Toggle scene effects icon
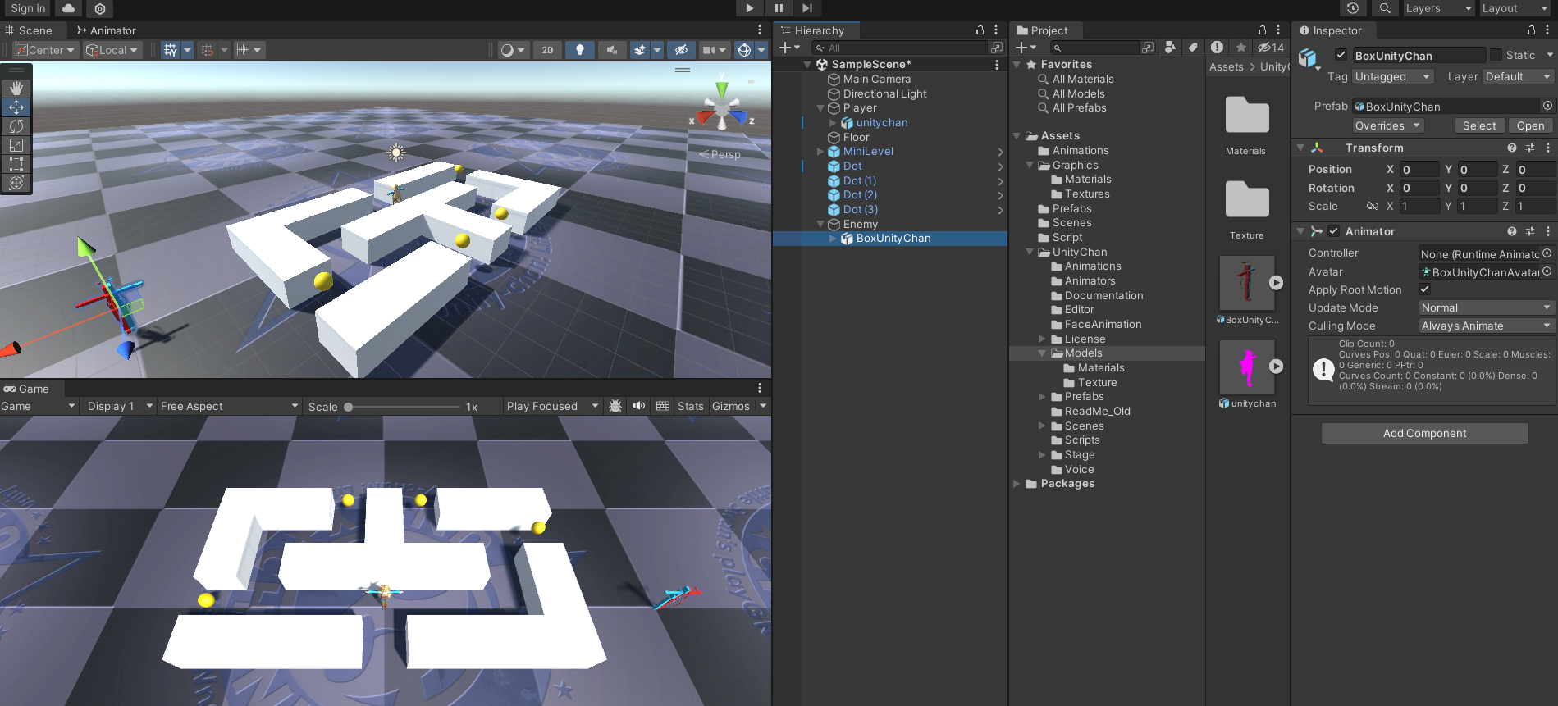The height and width of the screenshot is (706, 1558). coord(640,50)
